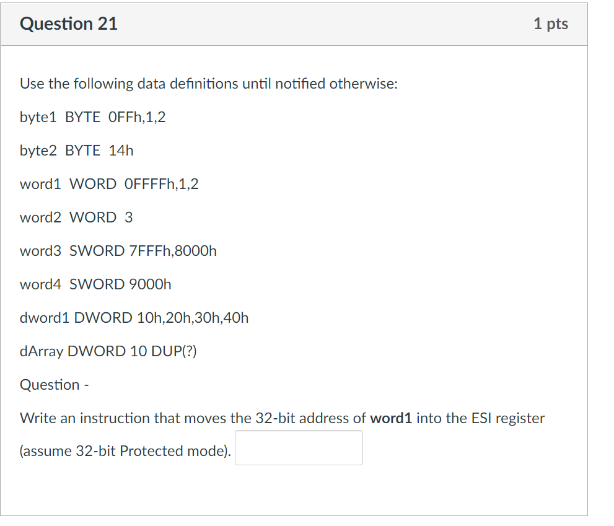Click the data definitions intro sentence
Screen dimensions: 614x526
[x=209, y=84]
